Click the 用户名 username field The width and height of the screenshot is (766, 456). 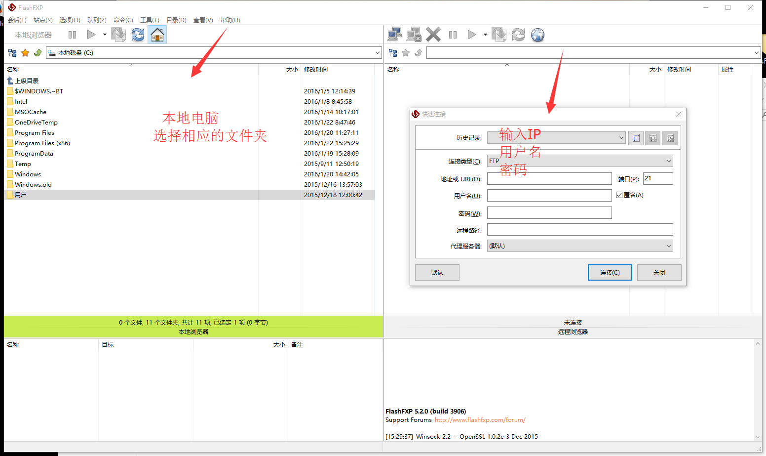pyautogui.click(x=549, y=196)
